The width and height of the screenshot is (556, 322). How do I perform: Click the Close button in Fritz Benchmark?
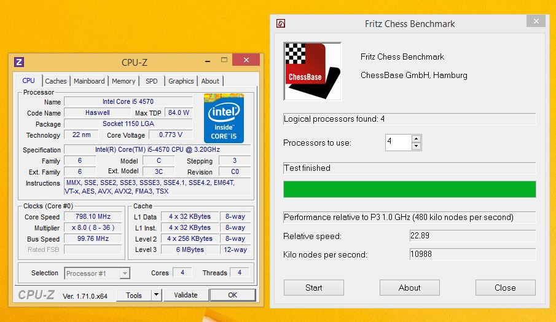pos(505,288)
